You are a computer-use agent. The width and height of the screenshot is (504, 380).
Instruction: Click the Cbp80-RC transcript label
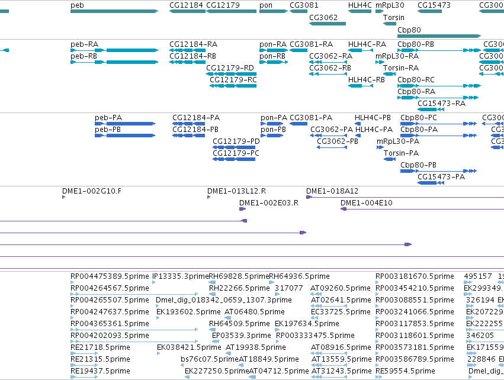click(416, 80)
